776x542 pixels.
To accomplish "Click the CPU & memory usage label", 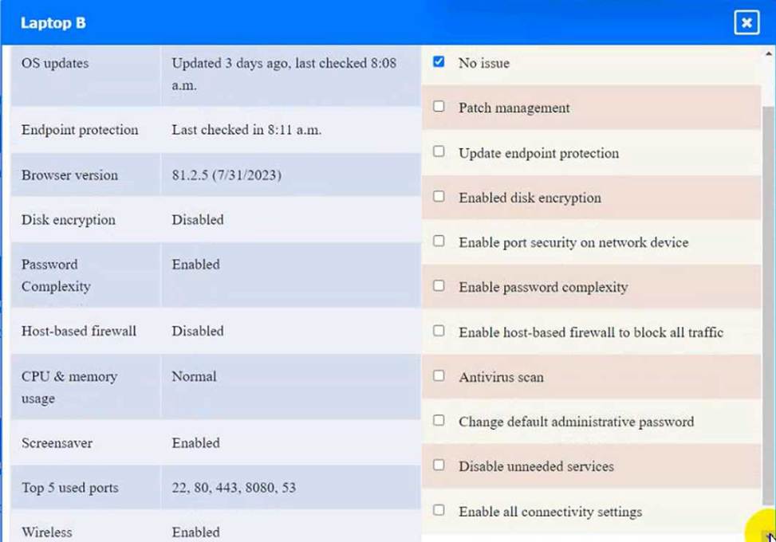I will [69, 387].
